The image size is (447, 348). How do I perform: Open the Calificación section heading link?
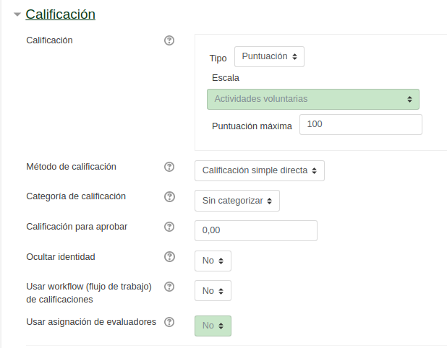tap(61, 14)
